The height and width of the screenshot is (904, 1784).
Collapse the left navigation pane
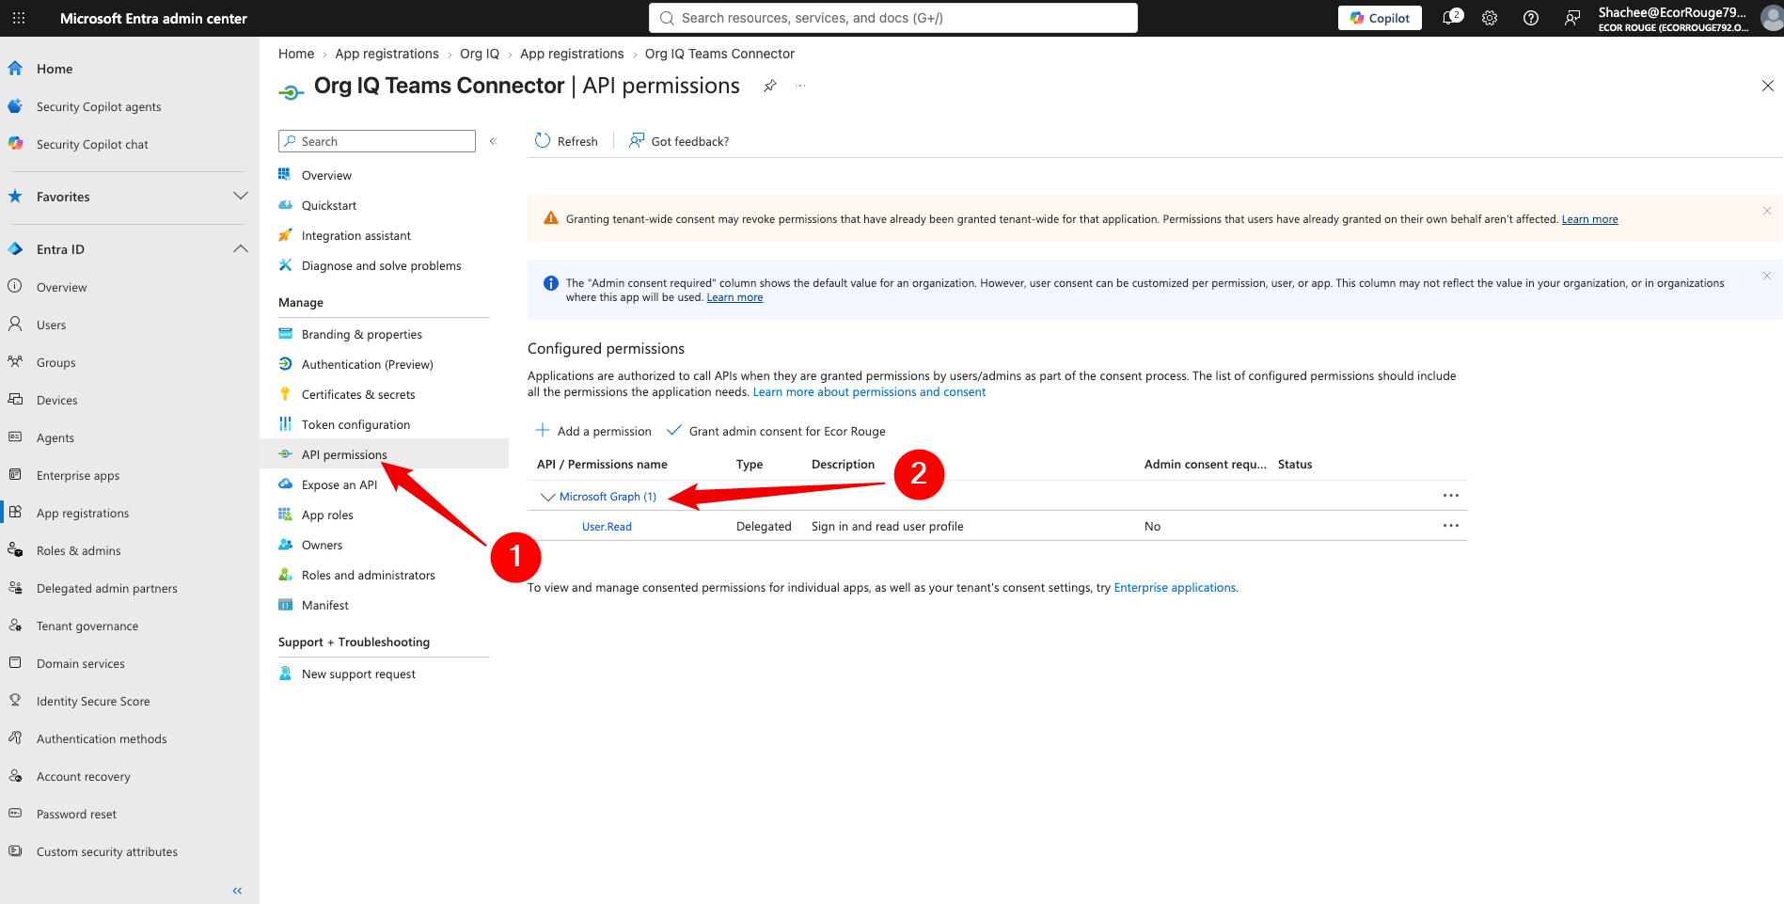[x=237, y=890]
